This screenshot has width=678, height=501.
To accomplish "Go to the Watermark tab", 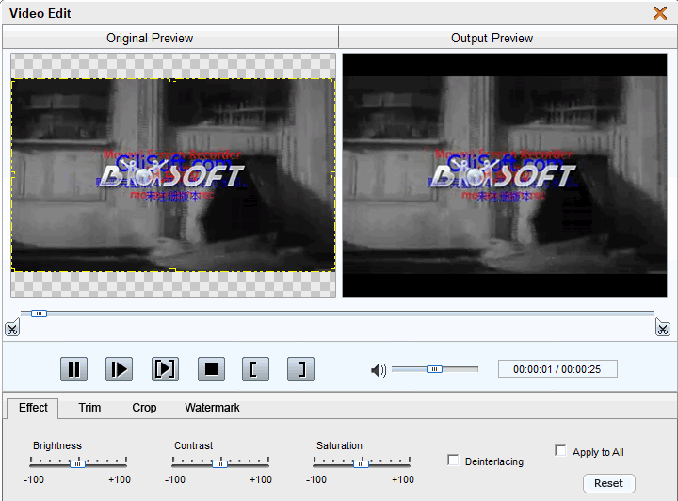I will coord(212,408).
